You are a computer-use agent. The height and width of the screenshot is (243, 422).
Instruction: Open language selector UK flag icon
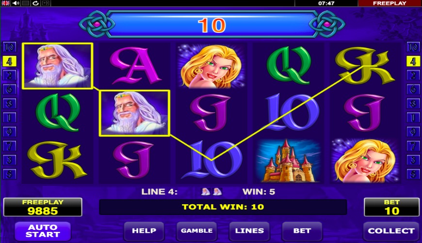click(x=6, y=3)
